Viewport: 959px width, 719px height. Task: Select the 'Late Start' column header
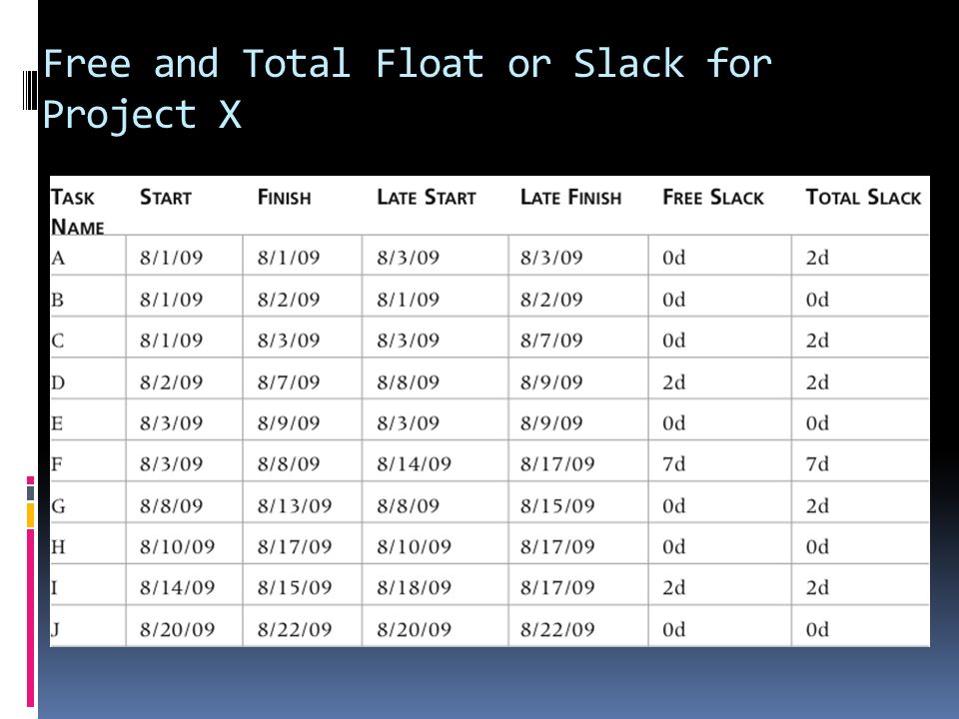point(427,197)
